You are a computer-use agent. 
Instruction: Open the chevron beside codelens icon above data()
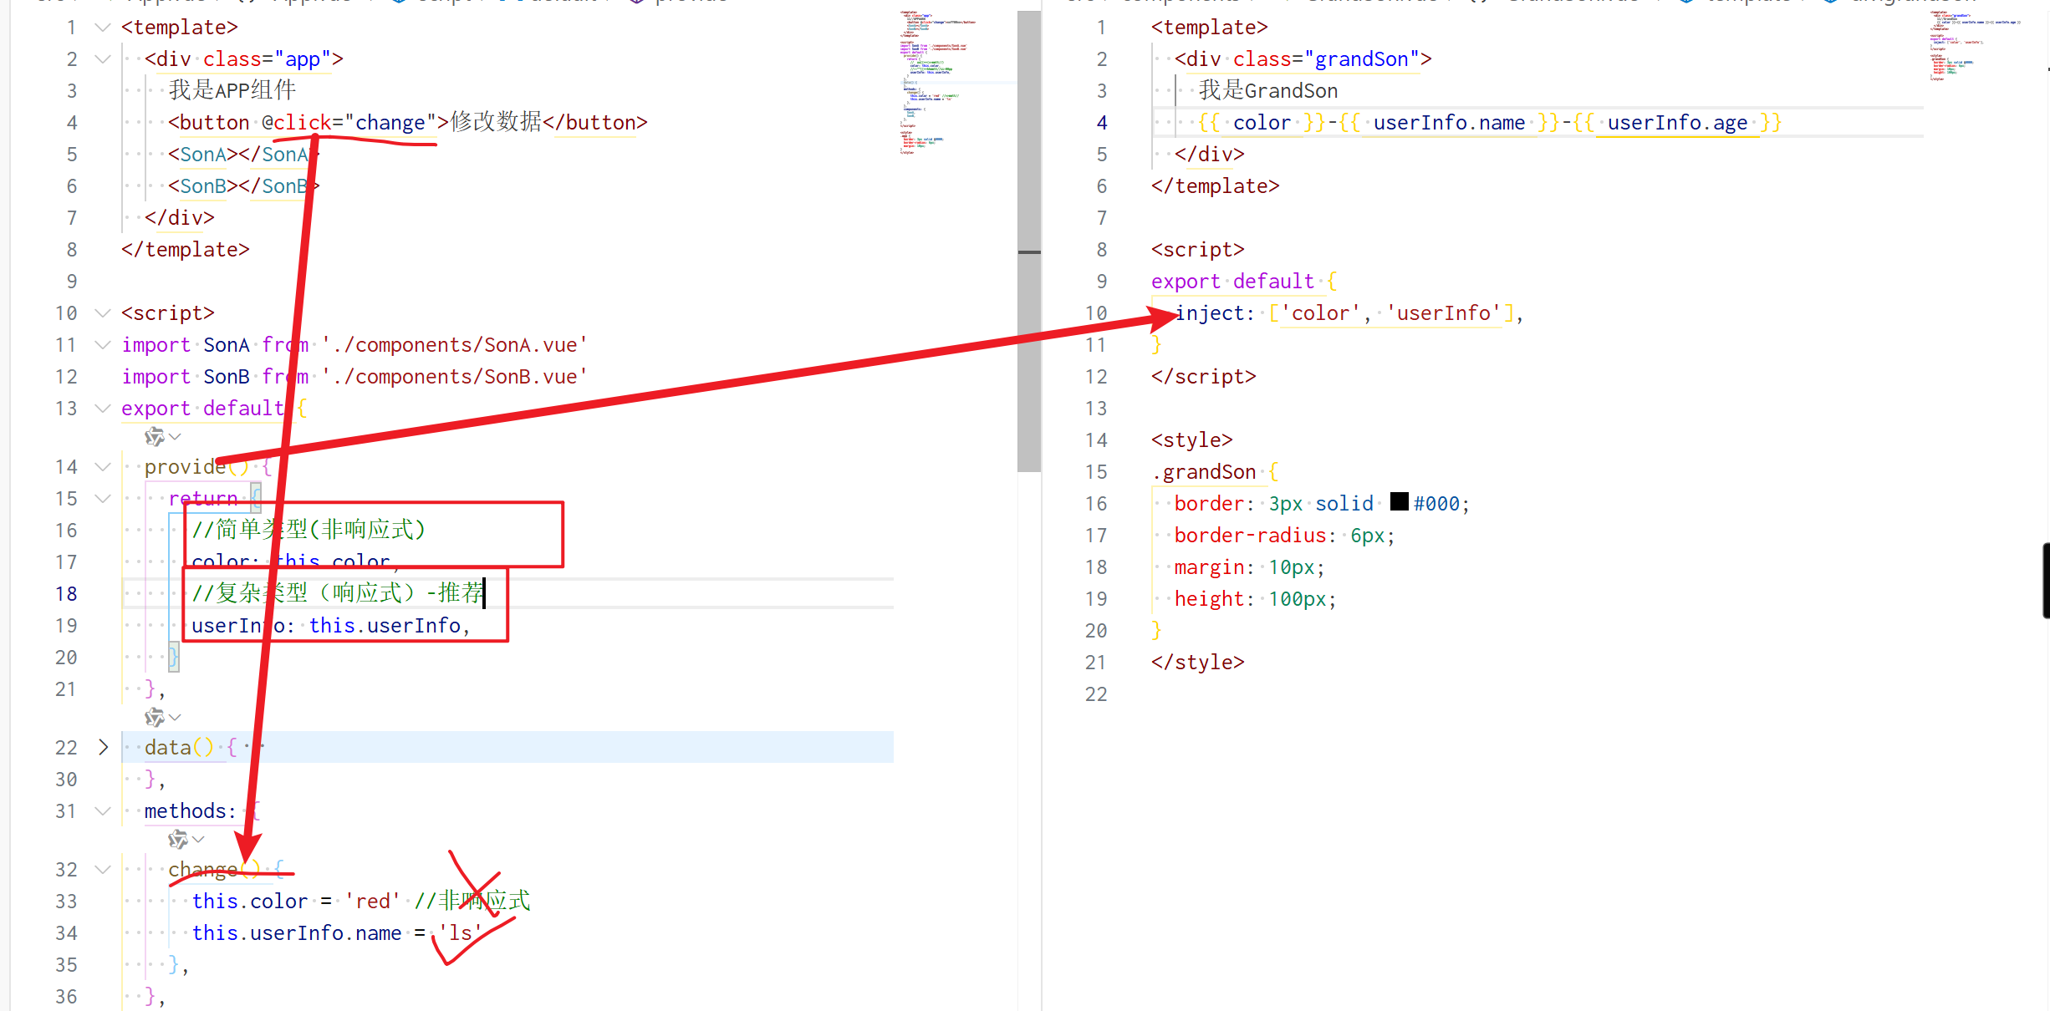175,718
